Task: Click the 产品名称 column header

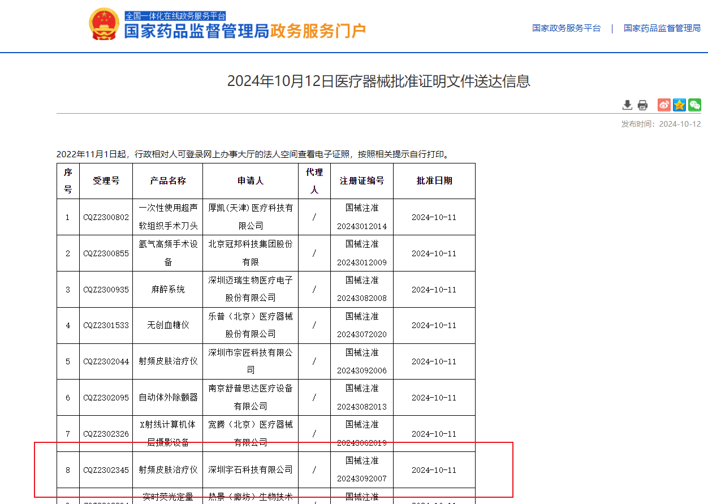Action: [167, 180]
